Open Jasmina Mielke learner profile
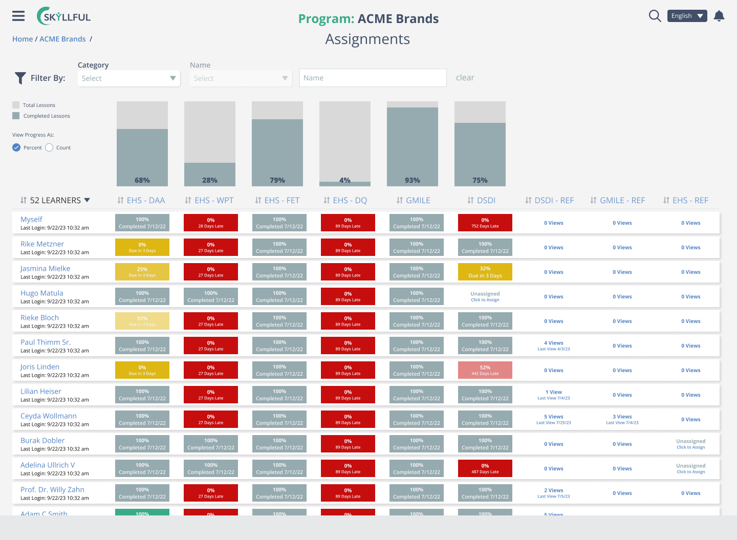Screen dimensions: 737x540 coord(45,268)
